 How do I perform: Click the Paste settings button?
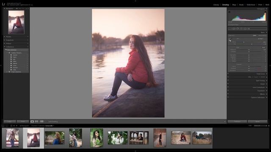[23, 122]
